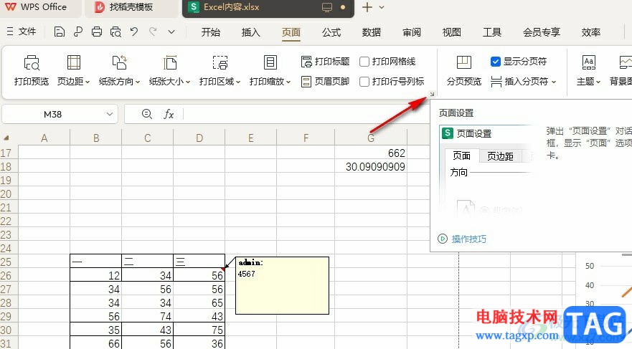Enable the 打印网格线 checkbox

364,62
